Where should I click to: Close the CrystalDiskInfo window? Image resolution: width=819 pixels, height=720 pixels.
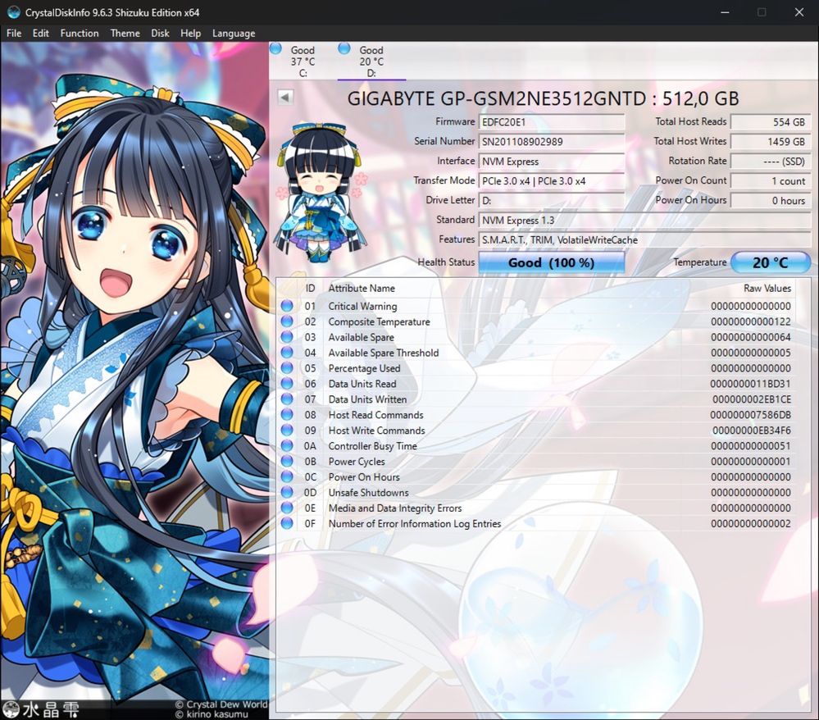point(799,12)
